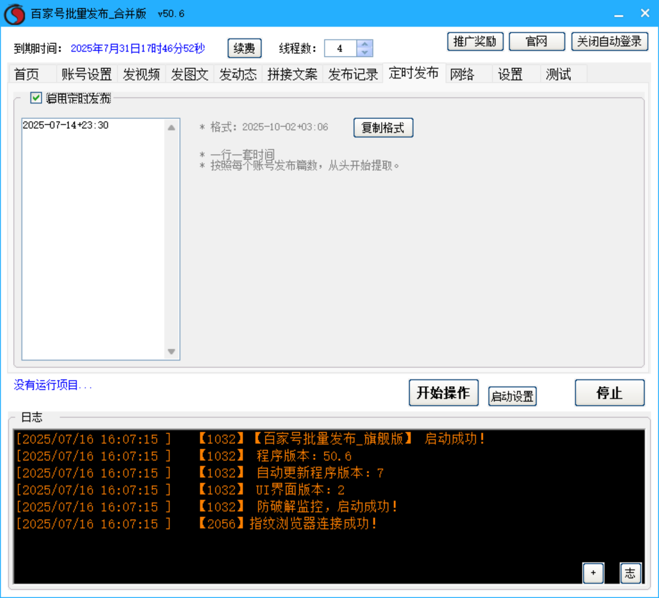
Task: Click the red swirl app logo icon
Action: [14, 14]
